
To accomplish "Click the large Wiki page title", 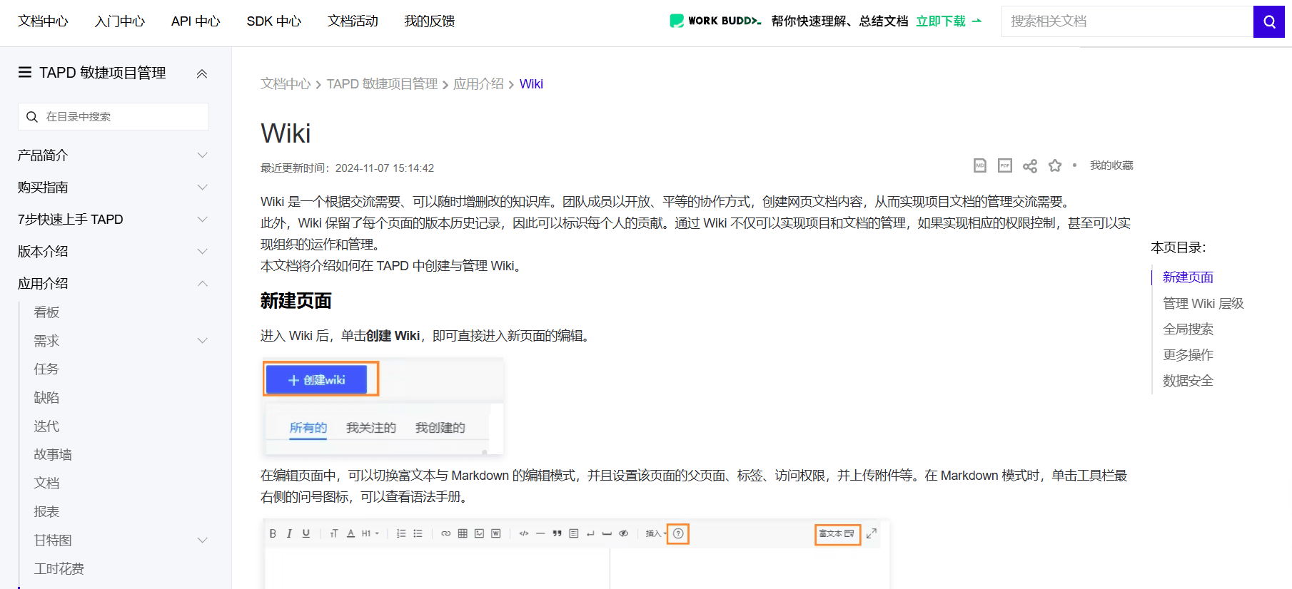I will coord(286,133).
